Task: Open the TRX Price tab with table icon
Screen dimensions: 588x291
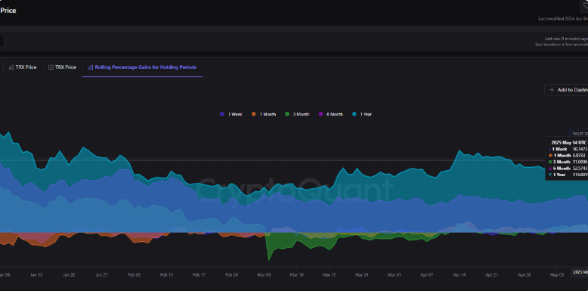Action: [x=62, y=67]
